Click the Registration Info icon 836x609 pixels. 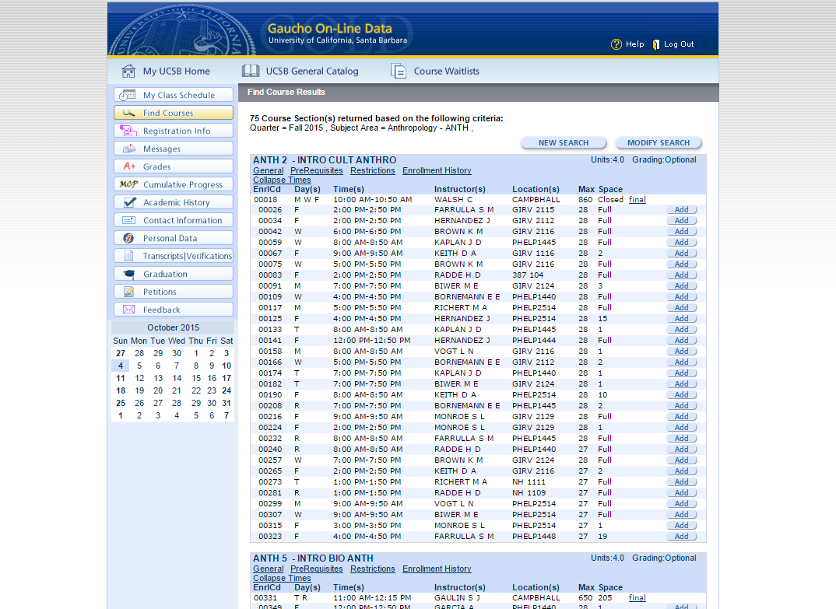point(128,131)
